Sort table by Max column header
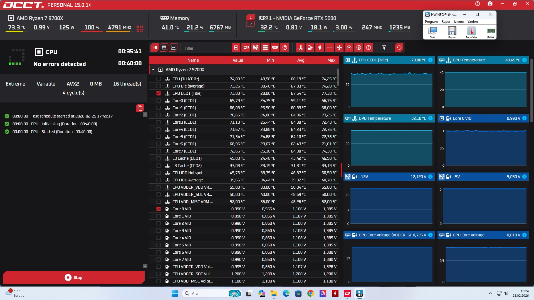 331,60
